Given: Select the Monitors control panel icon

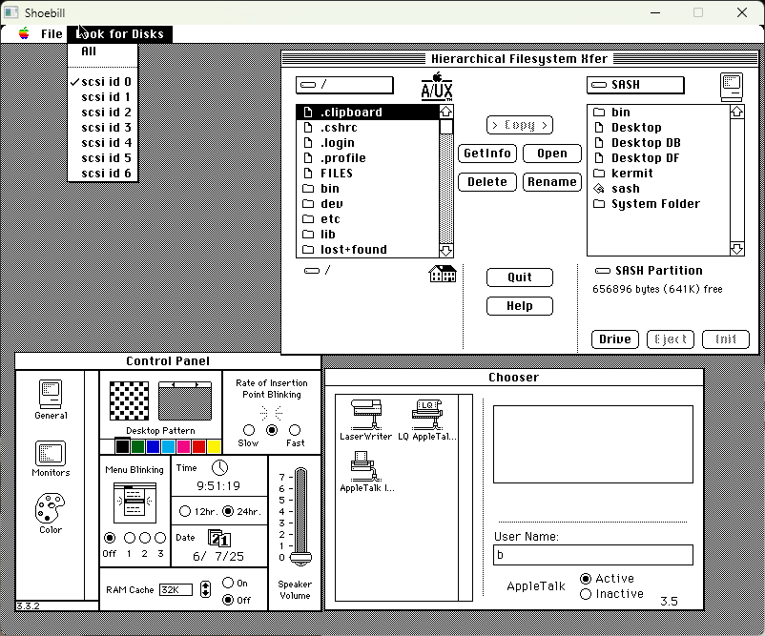Looking at the screenshot, I should 51,453.
